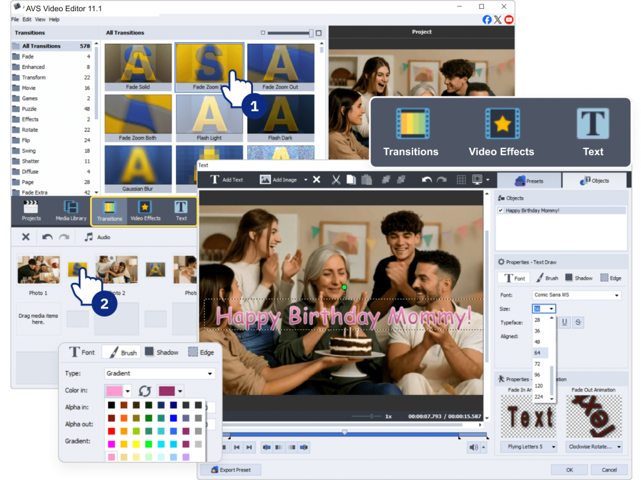Toggle Happy Birthday Mommy! object checkbox
This screenshot has width=641, height=480.
(x=500, y=210)
